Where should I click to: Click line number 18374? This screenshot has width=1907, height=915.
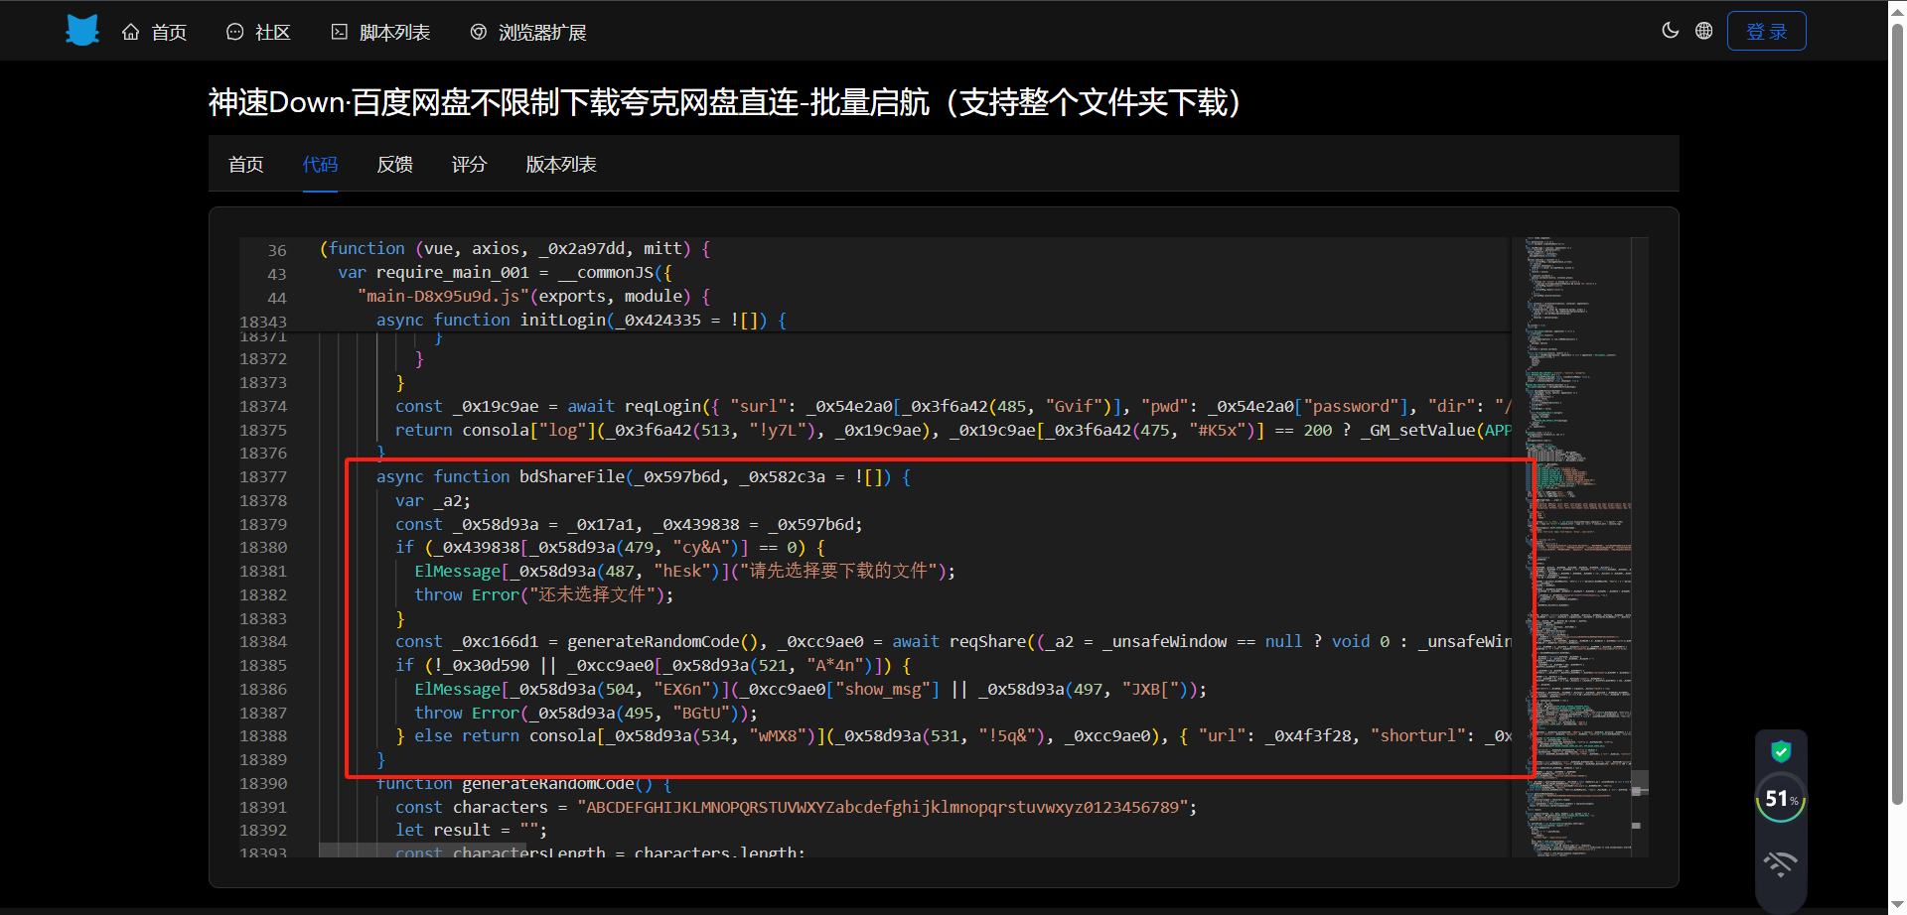click(263, 407)
